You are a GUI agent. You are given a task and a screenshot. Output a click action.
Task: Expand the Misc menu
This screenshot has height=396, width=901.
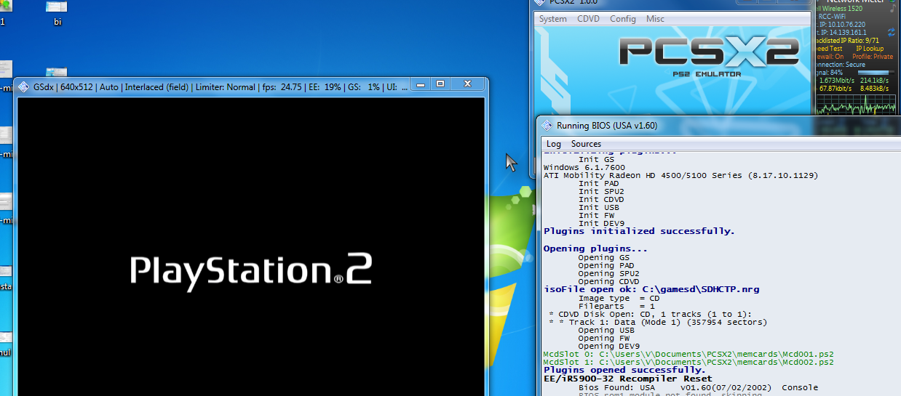[x=655, y=19]
